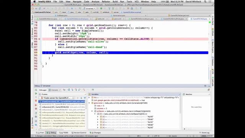Expand the this variable node
The width and height of the screenshot is (245, 138).
89,97
